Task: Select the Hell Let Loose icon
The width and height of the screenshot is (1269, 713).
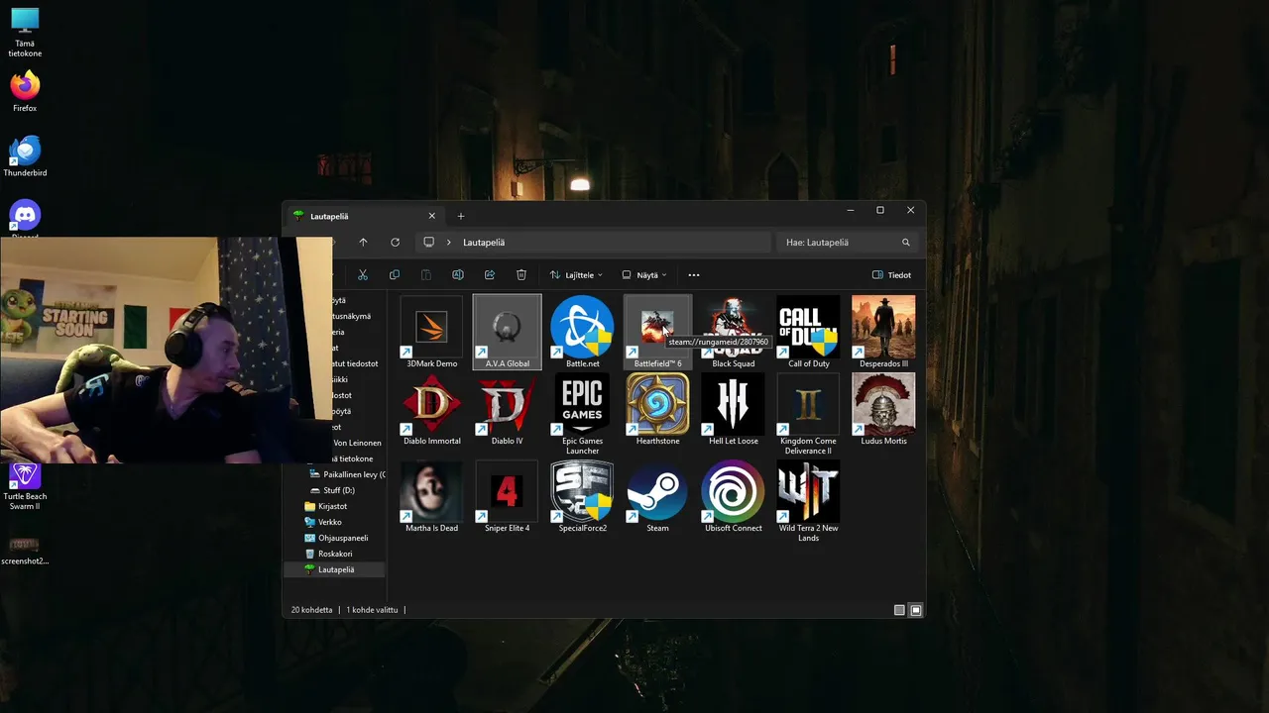Action: click(x=734, y=409)
